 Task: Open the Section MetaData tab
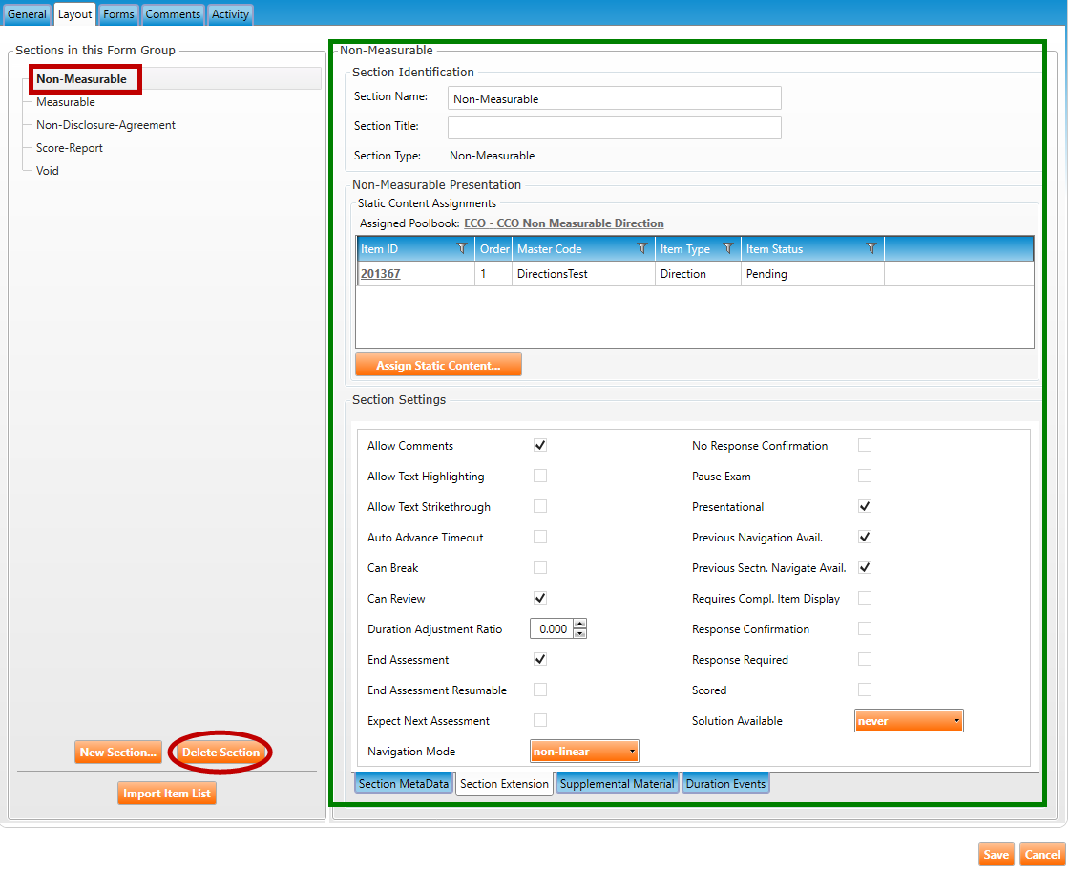(404, 784)
